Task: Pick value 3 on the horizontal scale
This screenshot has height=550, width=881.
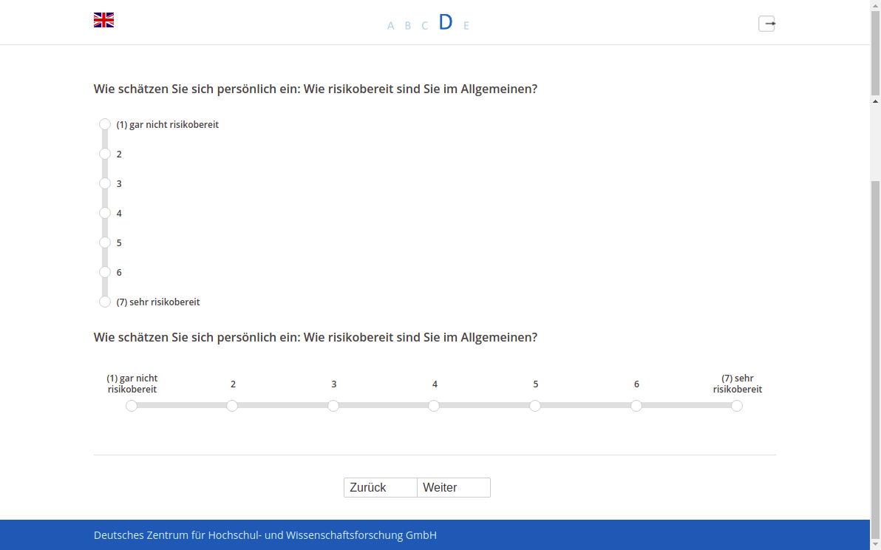Action: pos(333,406)
